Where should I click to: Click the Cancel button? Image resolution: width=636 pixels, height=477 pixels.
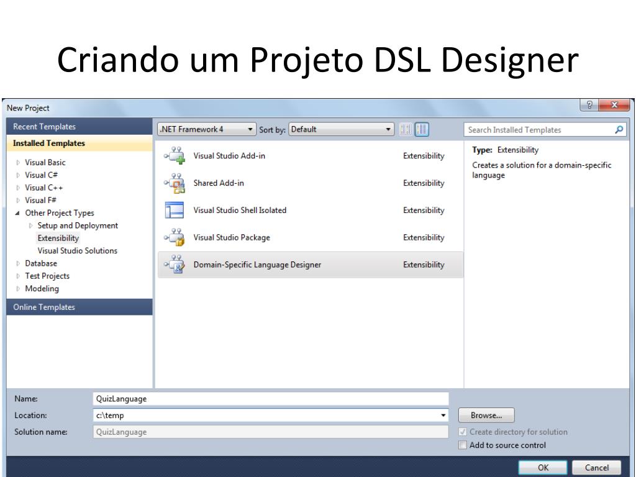[x=597, y=468]
